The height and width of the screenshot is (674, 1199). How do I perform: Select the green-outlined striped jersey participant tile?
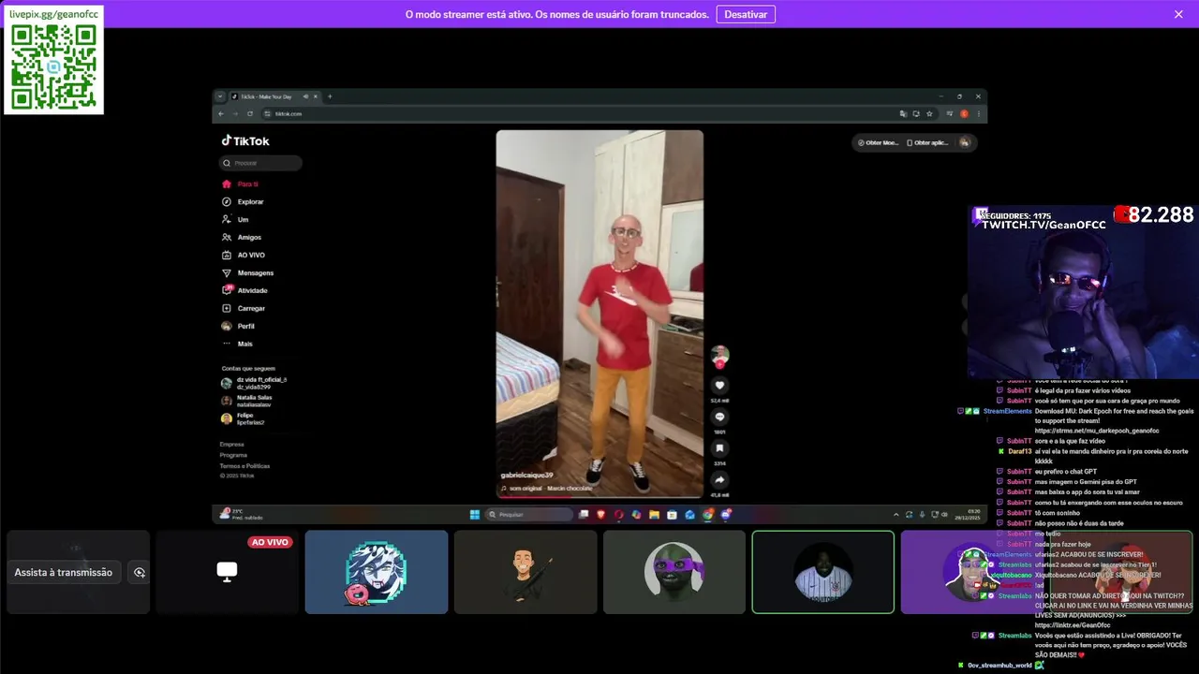(823, 572)
